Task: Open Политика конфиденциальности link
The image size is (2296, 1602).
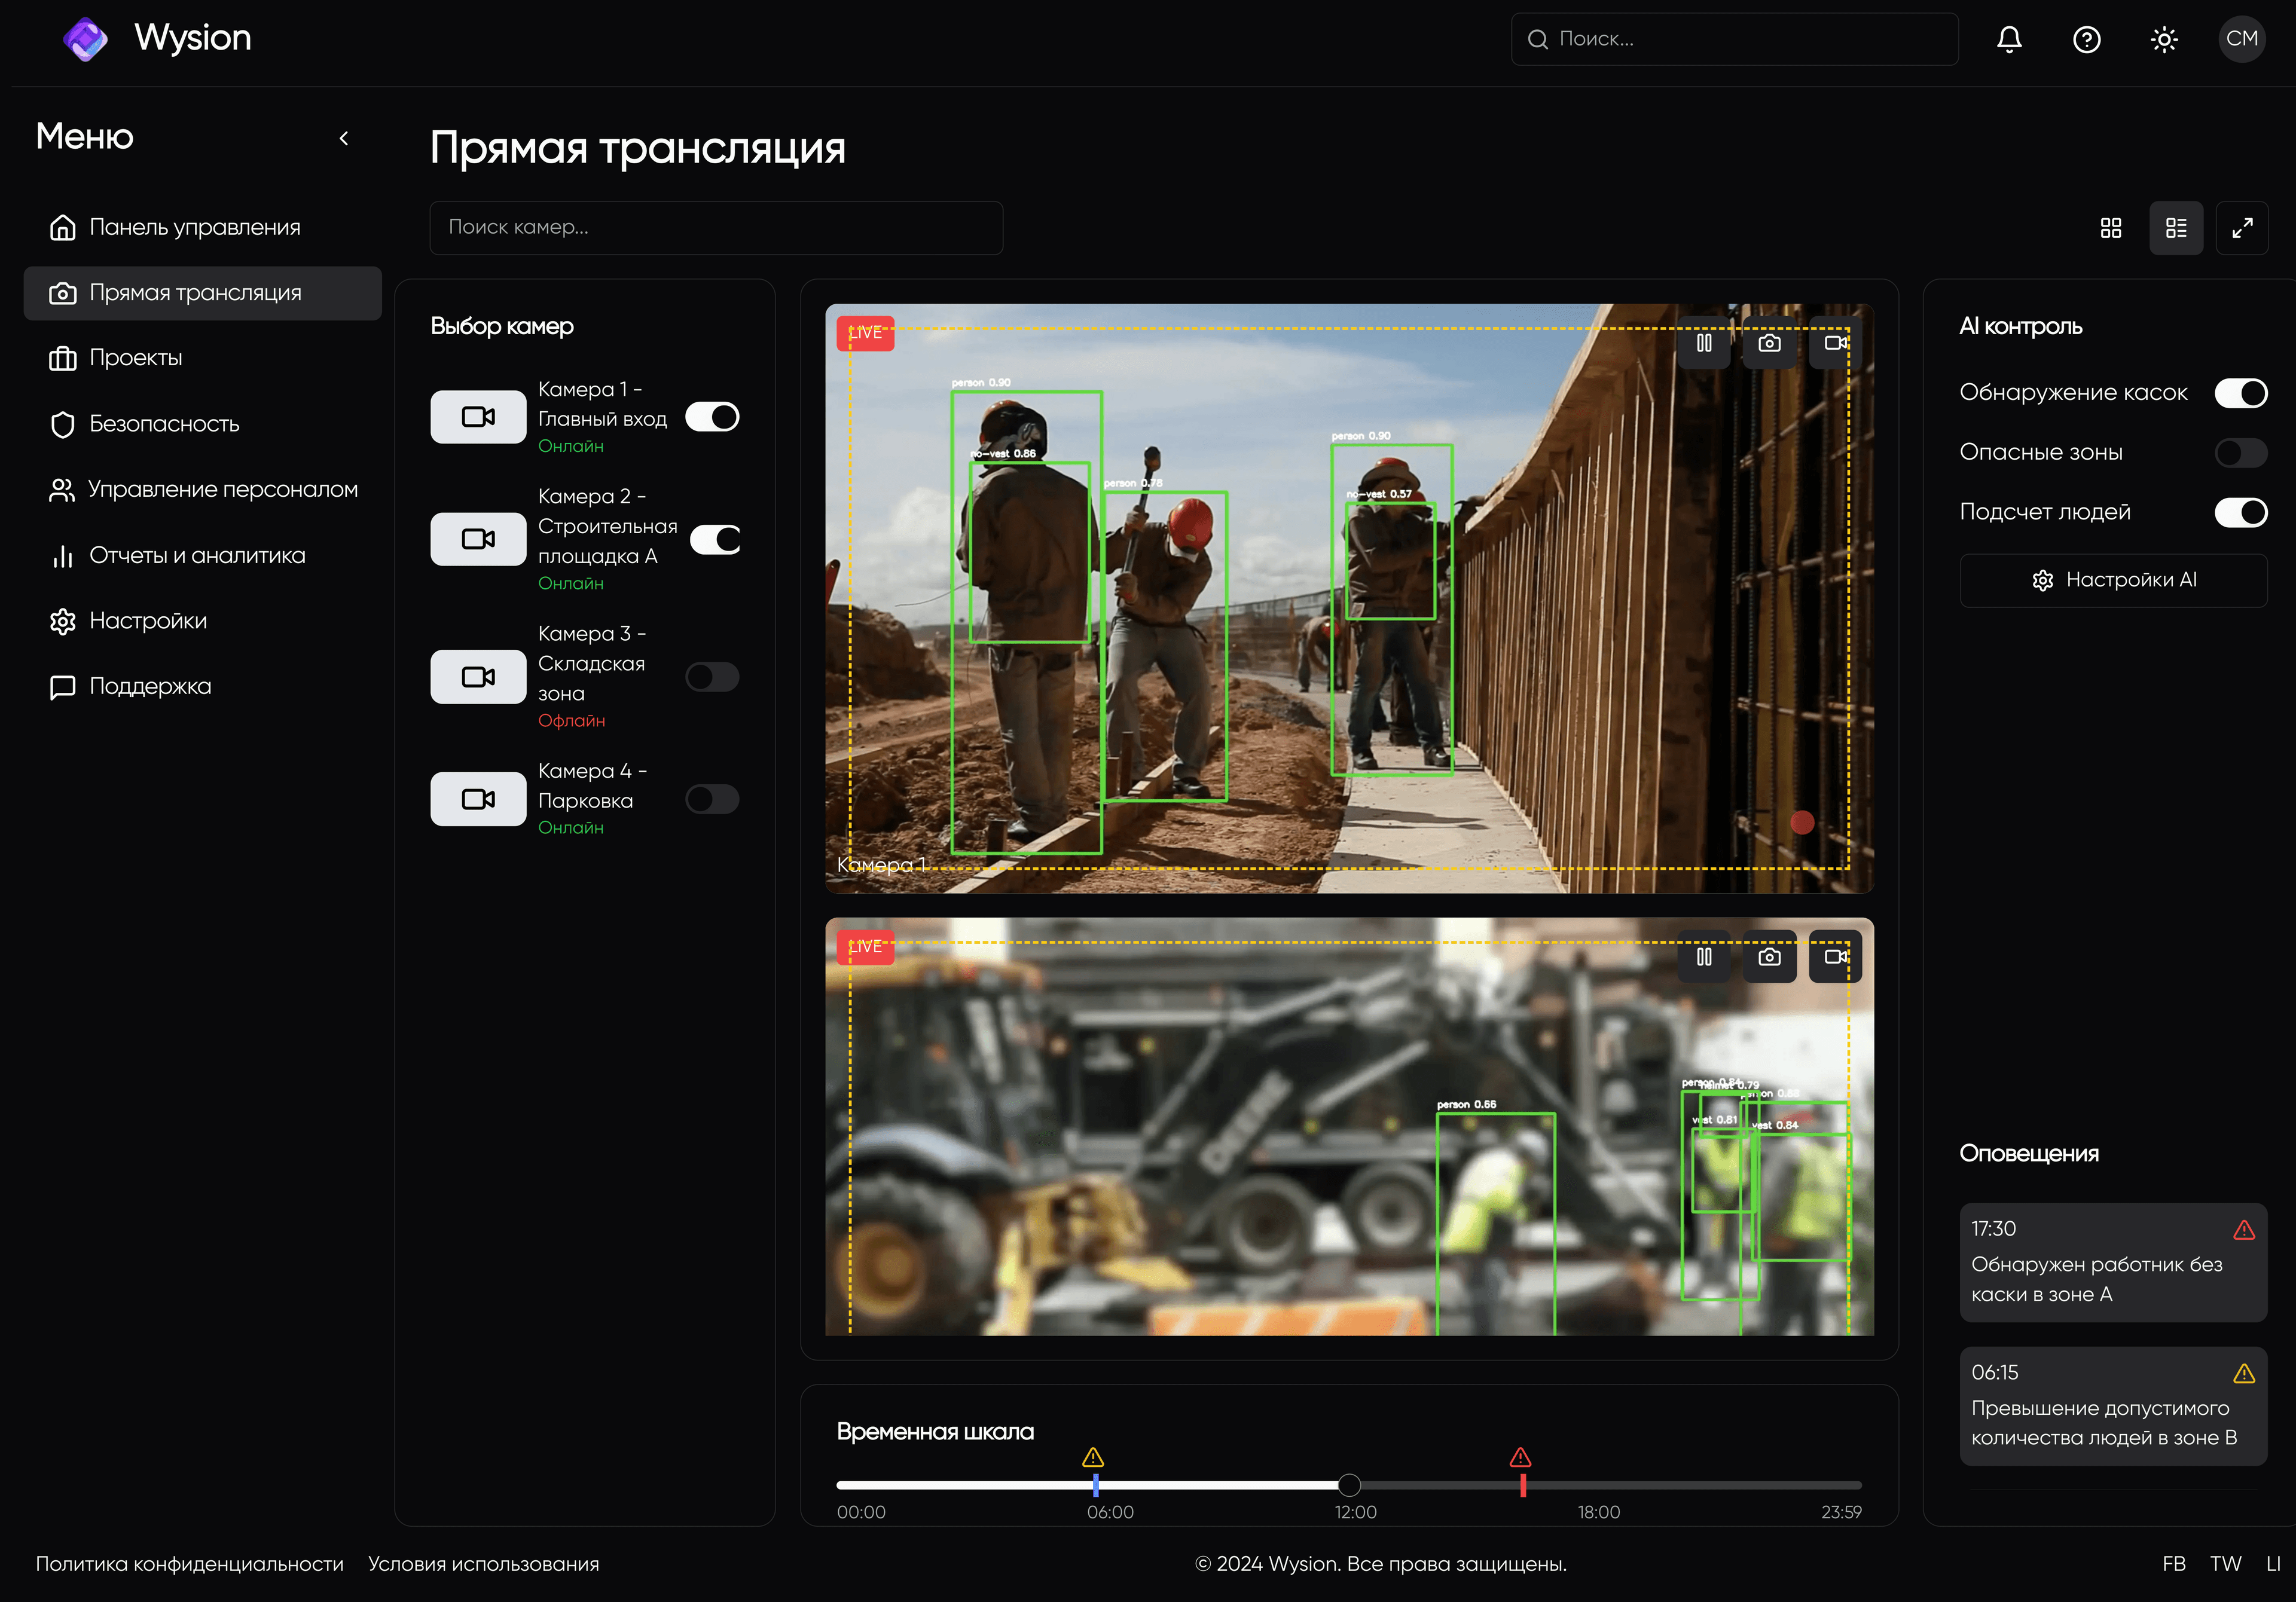Action: click(x=189, y=1564)
